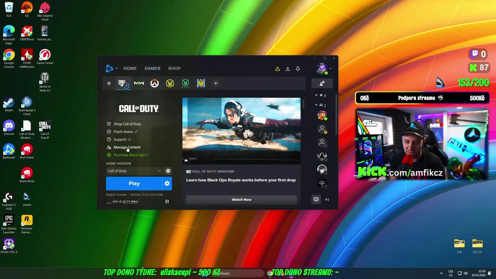The image size is (496, 279).
Task: Open the online friend with the Crash avatar
Action: (x=322, y=115)
